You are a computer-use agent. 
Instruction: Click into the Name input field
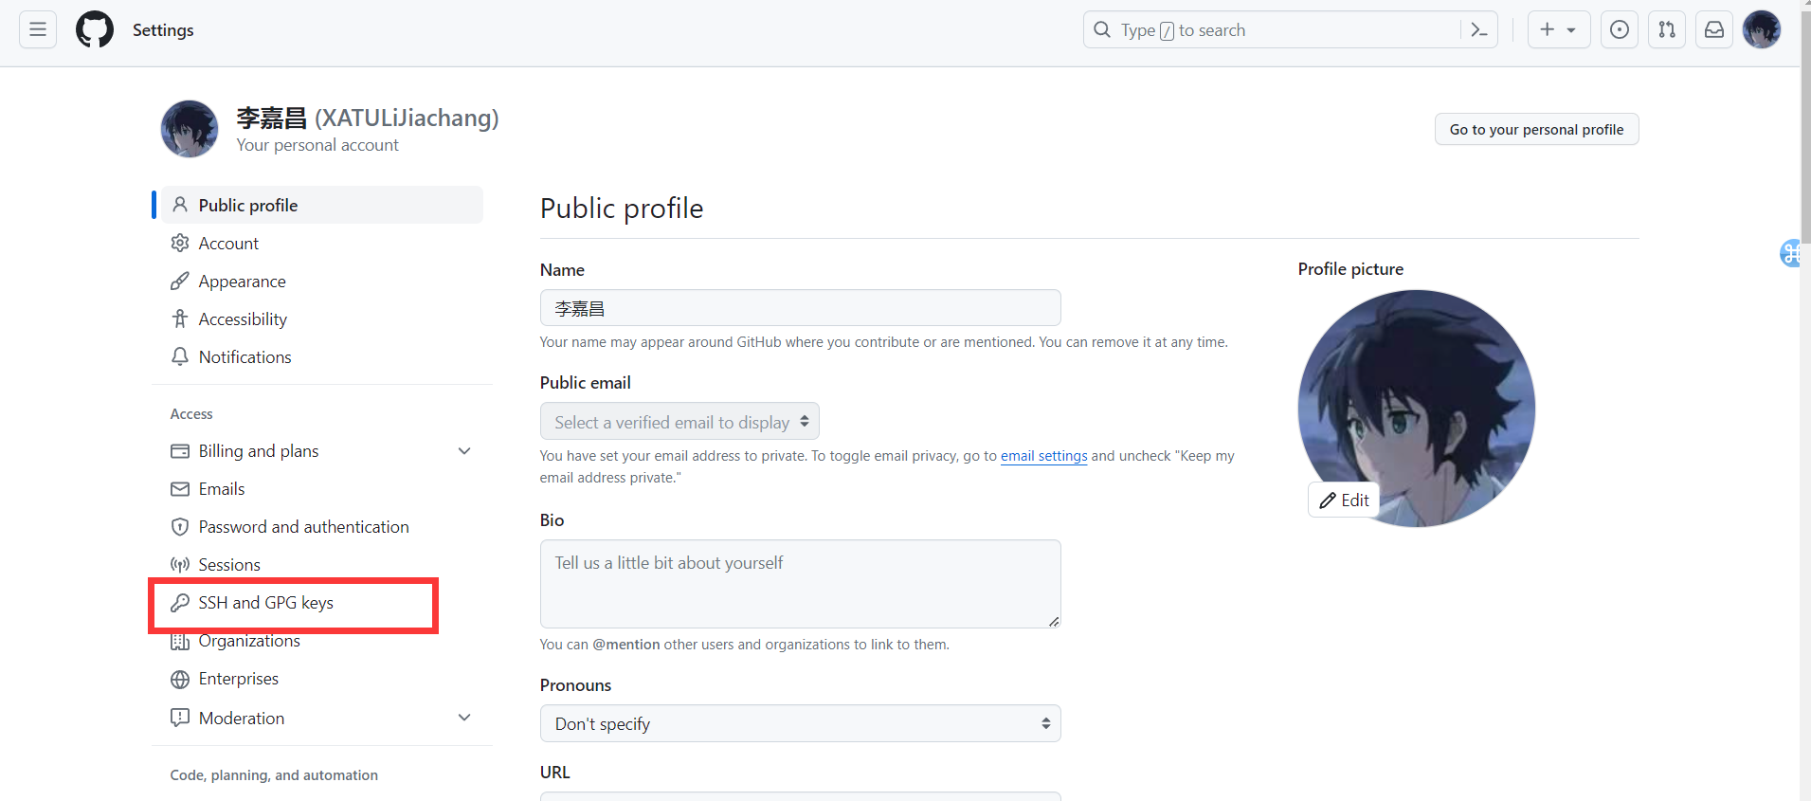800,308
